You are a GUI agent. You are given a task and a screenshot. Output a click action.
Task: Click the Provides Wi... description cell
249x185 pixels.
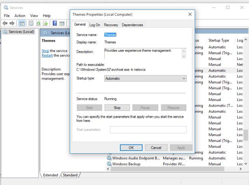point(174,164)
